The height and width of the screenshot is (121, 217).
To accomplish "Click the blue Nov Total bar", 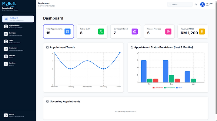I will [x=144, y=71].
